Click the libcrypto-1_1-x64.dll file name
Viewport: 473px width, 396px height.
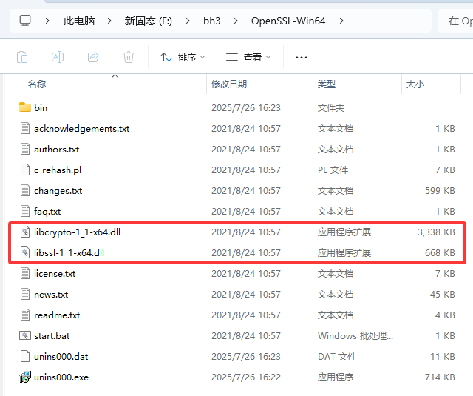coord(77,232)
